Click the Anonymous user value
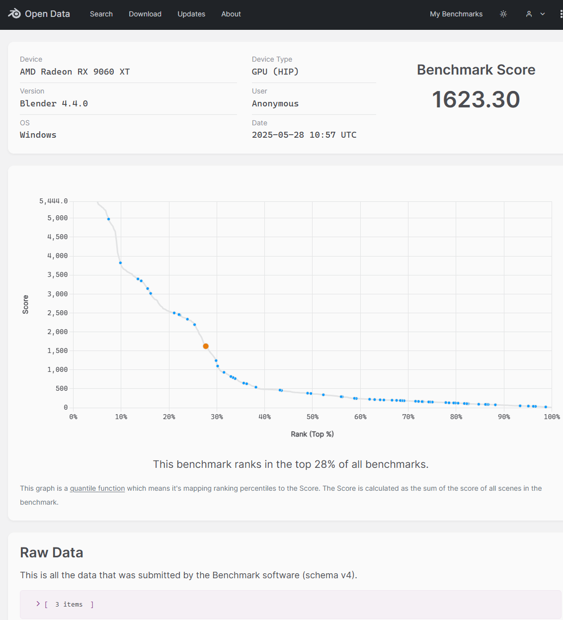Image resolution: width=563 pixels, height=620 pixels. tap(275, 103)
